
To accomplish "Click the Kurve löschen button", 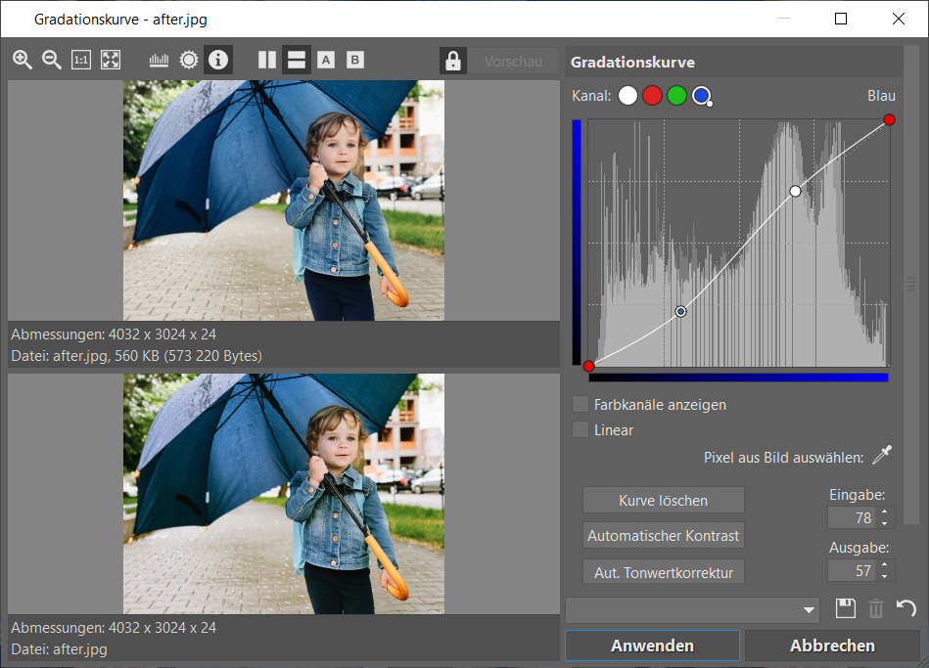I will click(663, 500).
